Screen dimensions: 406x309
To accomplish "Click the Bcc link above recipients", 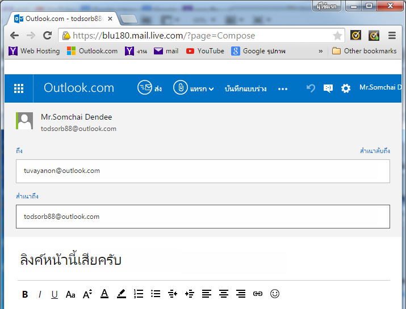I will (375, 151).
